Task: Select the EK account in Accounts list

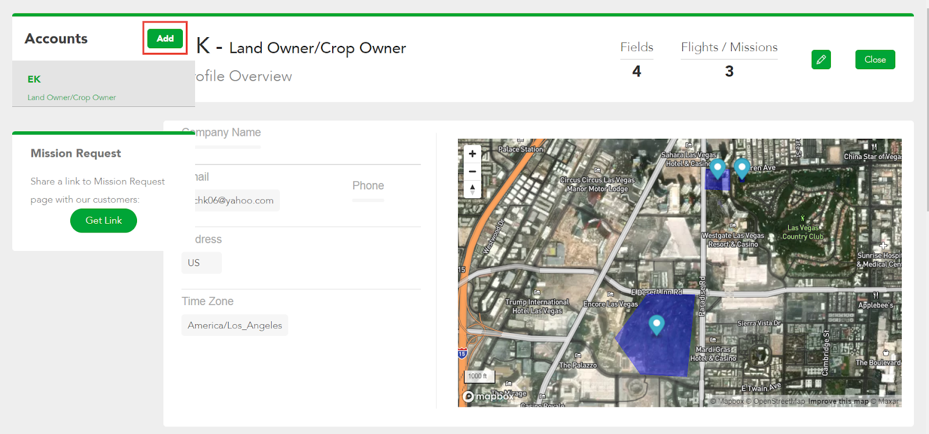Action: pos(103,84)
